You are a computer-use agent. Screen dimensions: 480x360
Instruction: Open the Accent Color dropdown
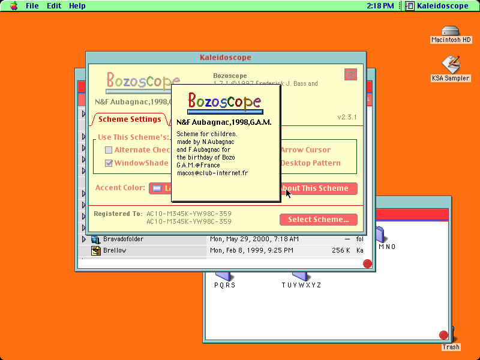click(160, 188)
